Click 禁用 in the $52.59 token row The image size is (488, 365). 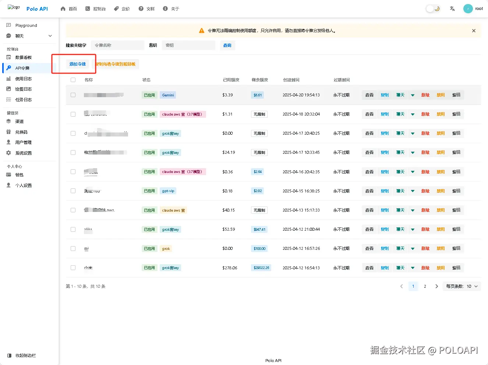tap(441, 229)
